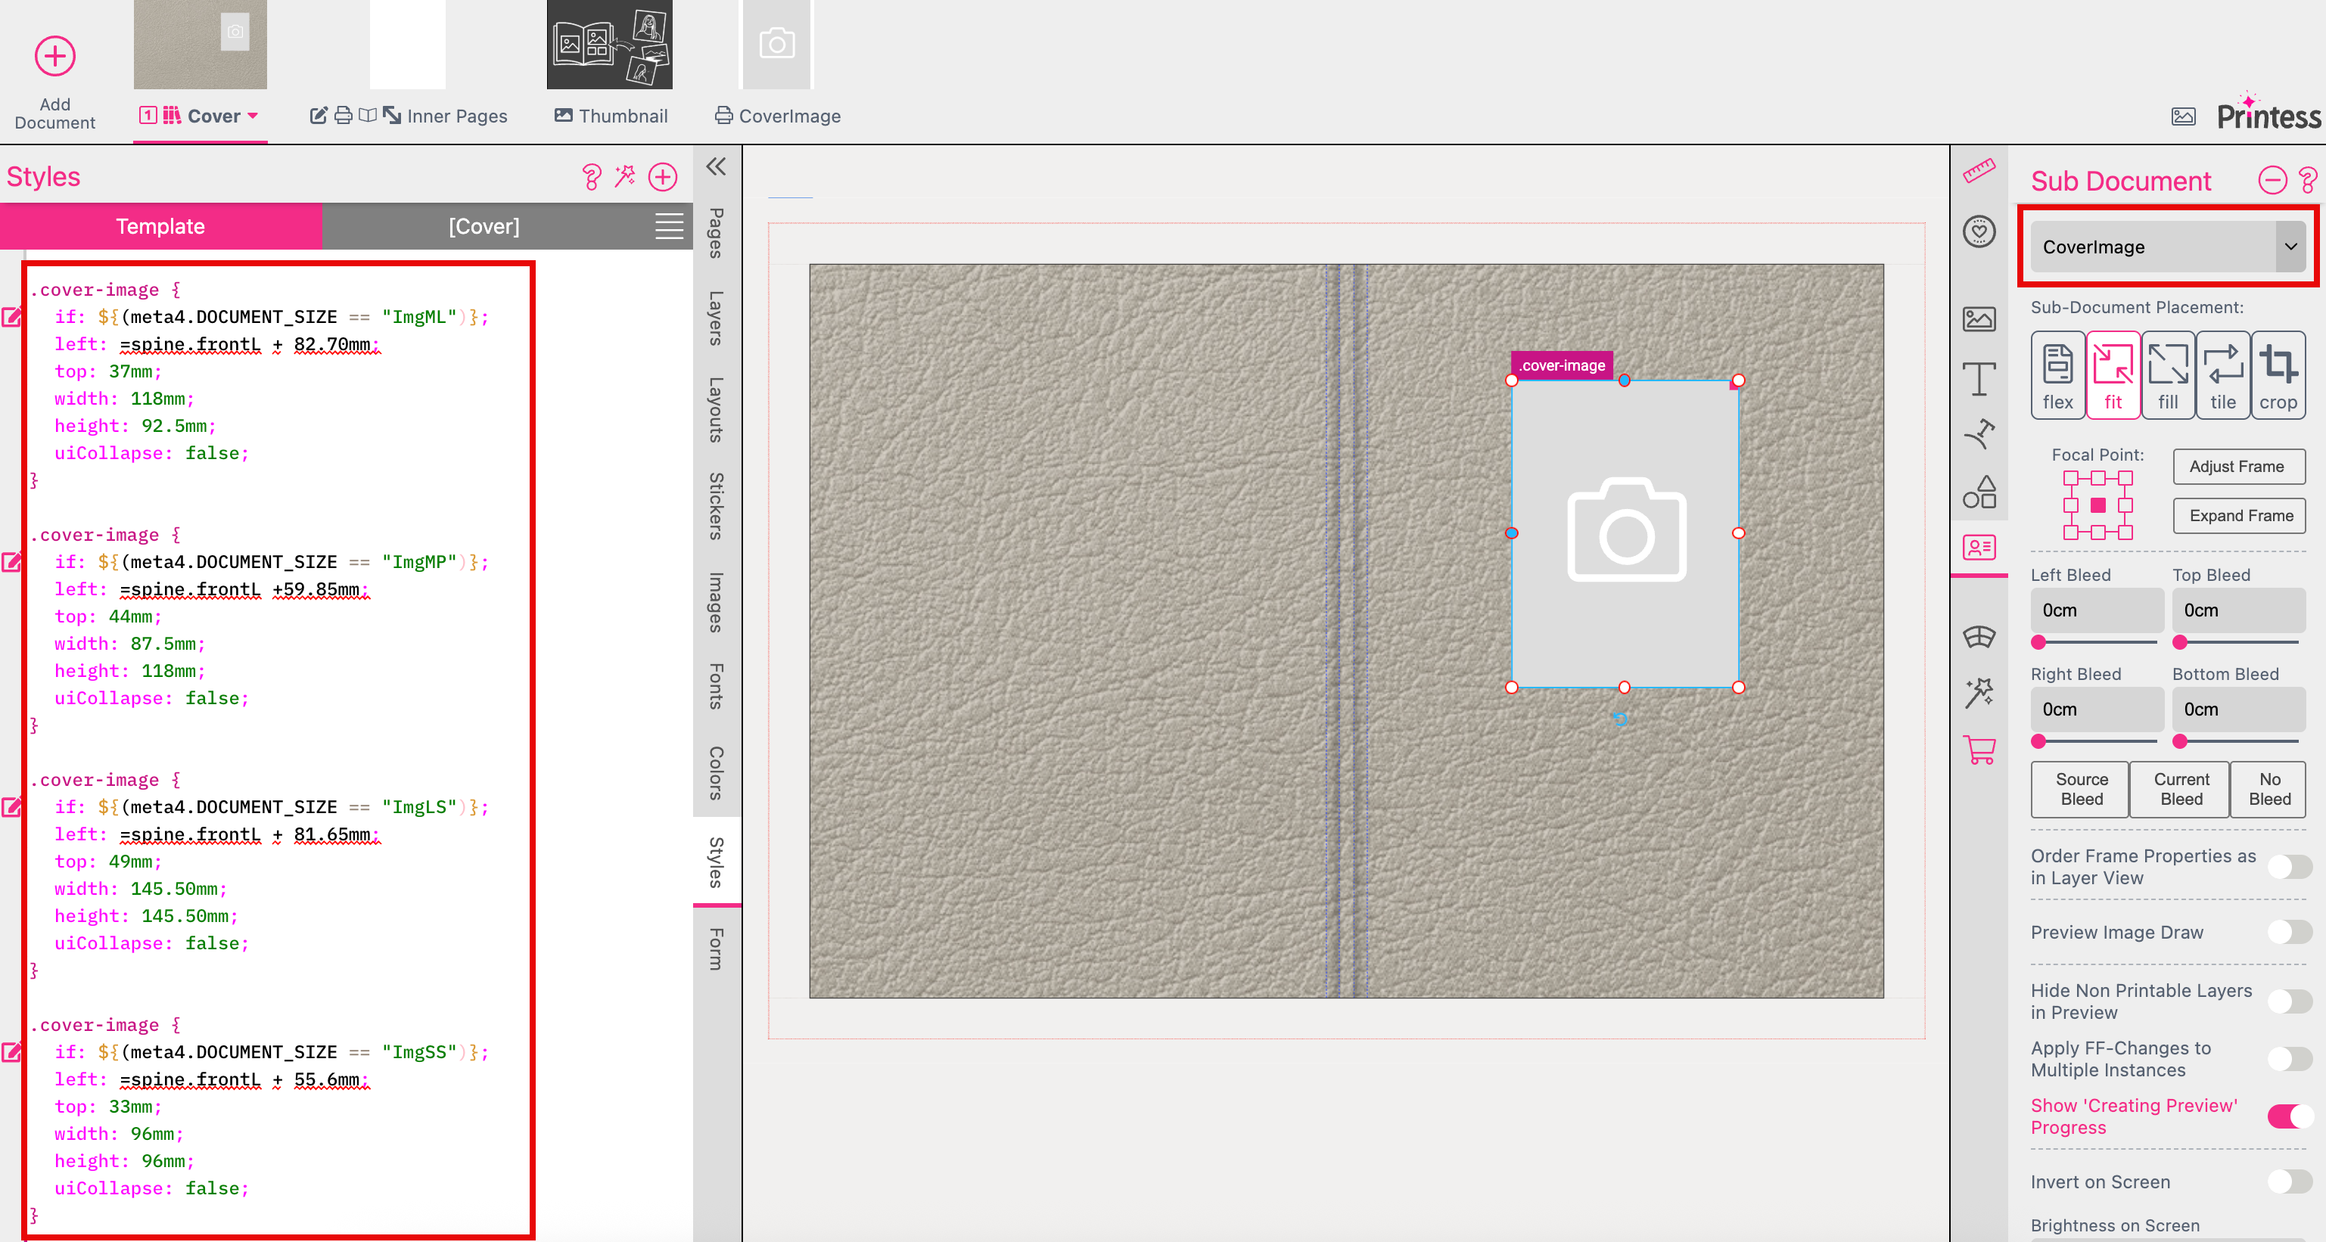Edit the ImgML cover-image style rule

[x=12, y=317]
